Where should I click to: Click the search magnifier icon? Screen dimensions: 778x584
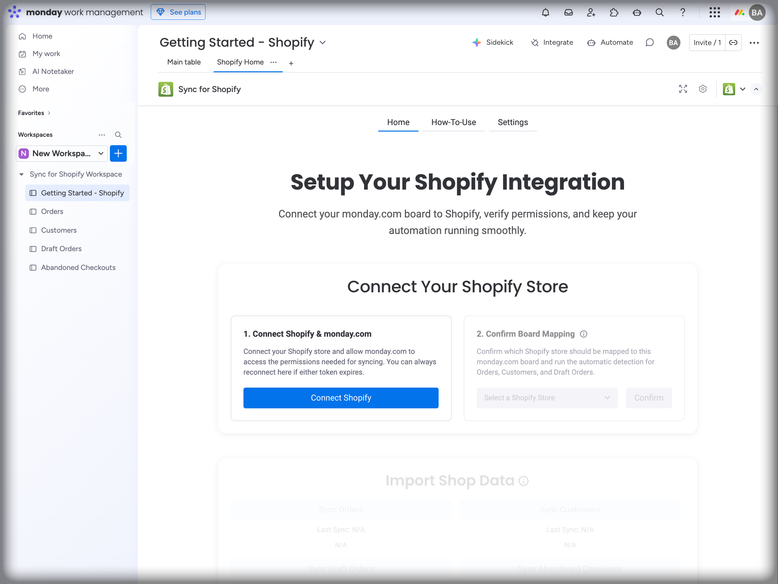pyautogui.click(x=659, y=12)
